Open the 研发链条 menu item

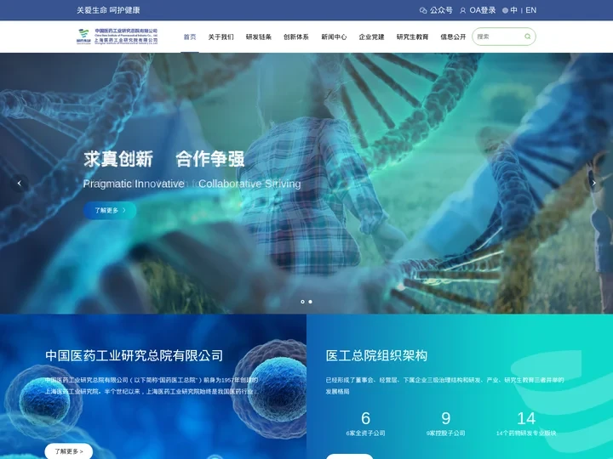pyautogui.click(x=259, y=37)
